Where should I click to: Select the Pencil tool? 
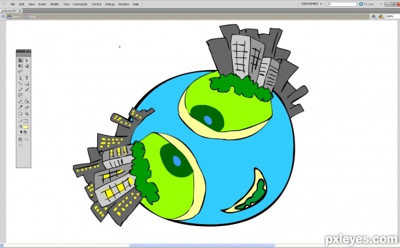point(21,90)
